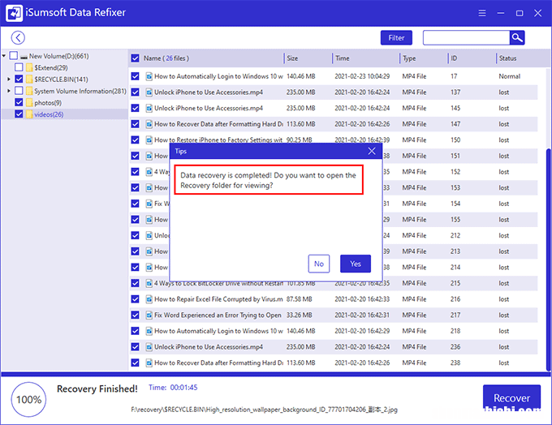
Task: Click file icon of ID 145 row
Action: coord(149,108)
